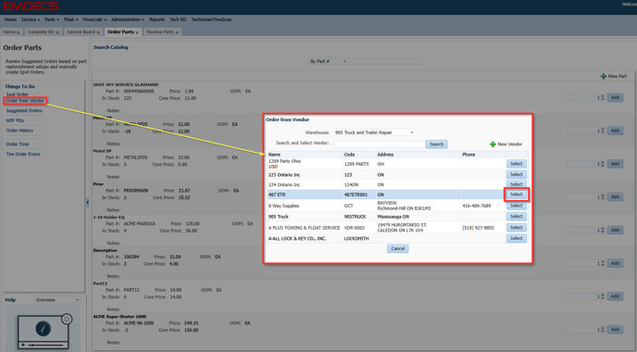Image resolution: width=637 pixels, height=352 pixels.
Task: Adjust quantity stepper for part 100384
Action: pyautogui.click(x=603, y=263)
